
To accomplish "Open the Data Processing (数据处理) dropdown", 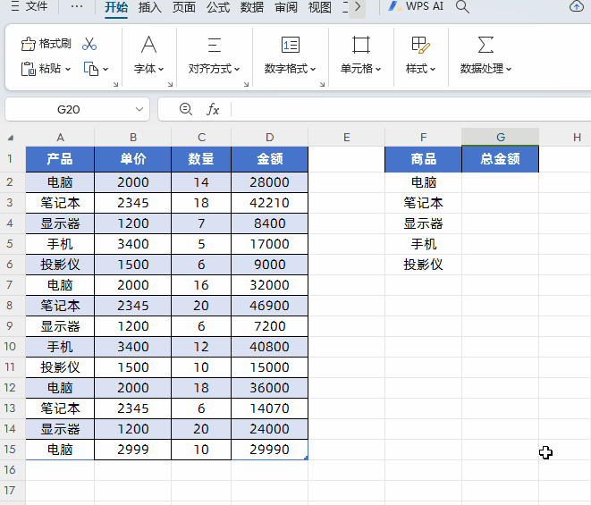I will coord(485,69).
